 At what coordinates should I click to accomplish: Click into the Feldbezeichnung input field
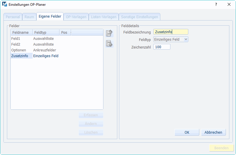point(171,32)
